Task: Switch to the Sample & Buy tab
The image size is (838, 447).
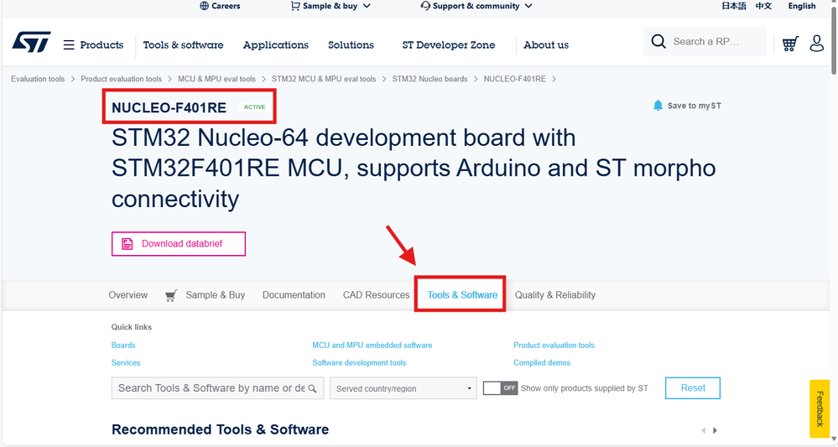Action: click(x=216, y=295)
